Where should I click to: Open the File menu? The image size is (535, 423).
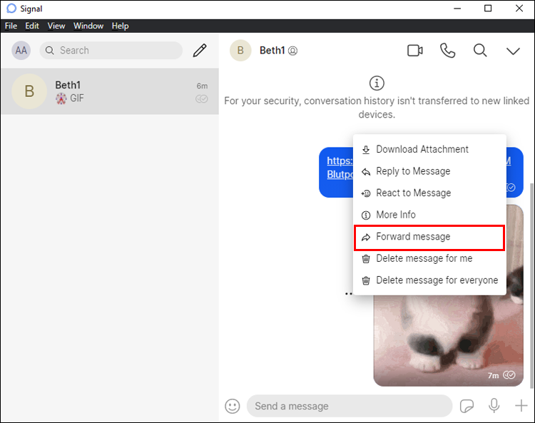[11, 26]
